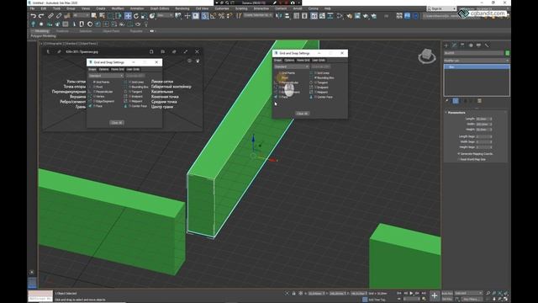Open the reference coordinate system dropdown

pos(165,15)
